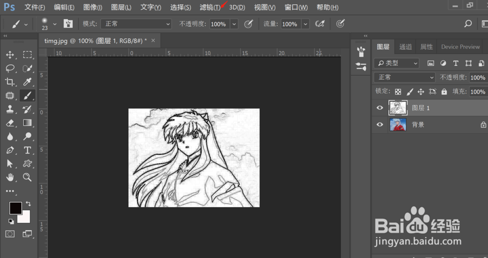
Task: Open the layer filter 类型 dropdown
Action: pyautogui.click(x=396, y=63)
